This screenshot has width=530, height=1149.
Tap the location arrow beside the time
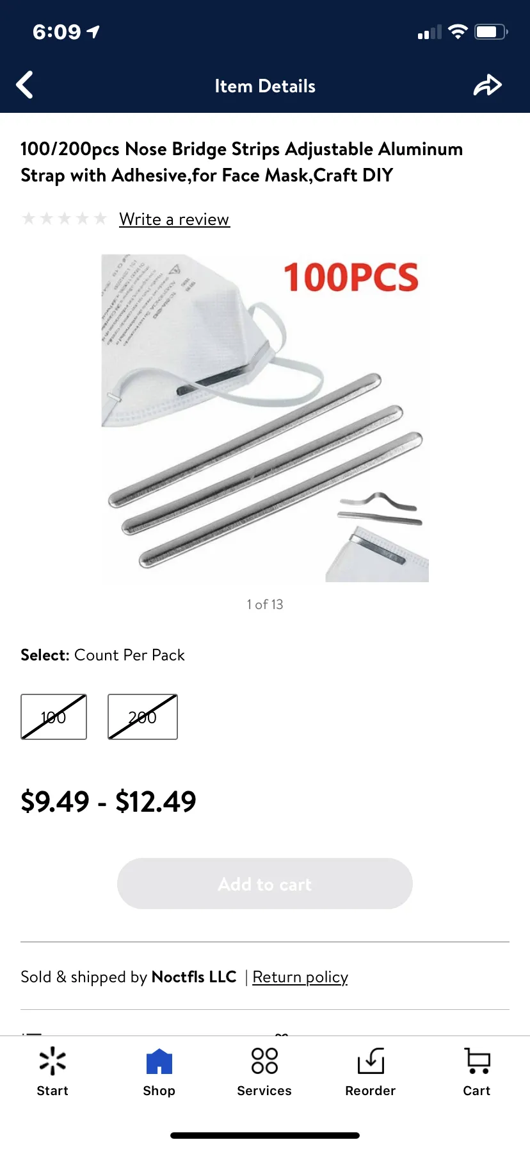[x=93, y=31]
